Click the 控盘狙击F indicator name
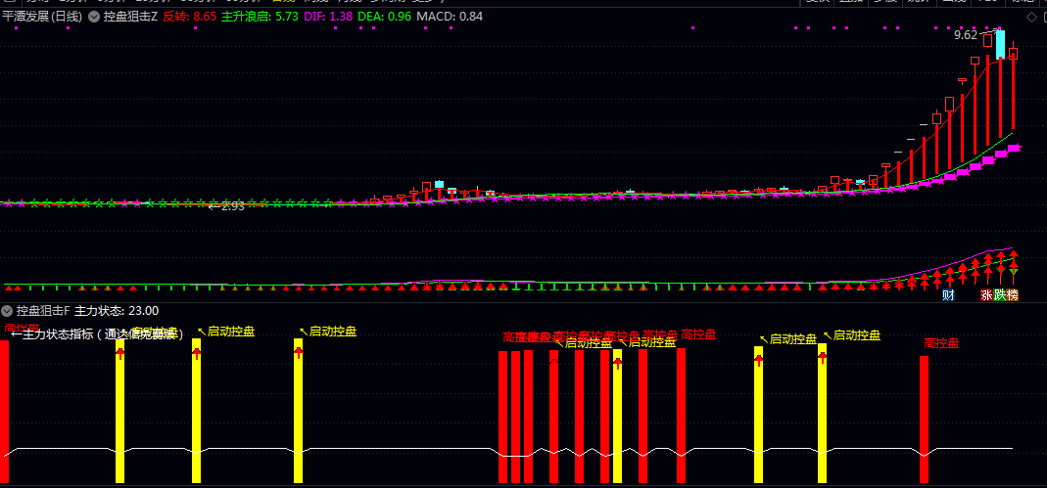 [x=43, y=311]
